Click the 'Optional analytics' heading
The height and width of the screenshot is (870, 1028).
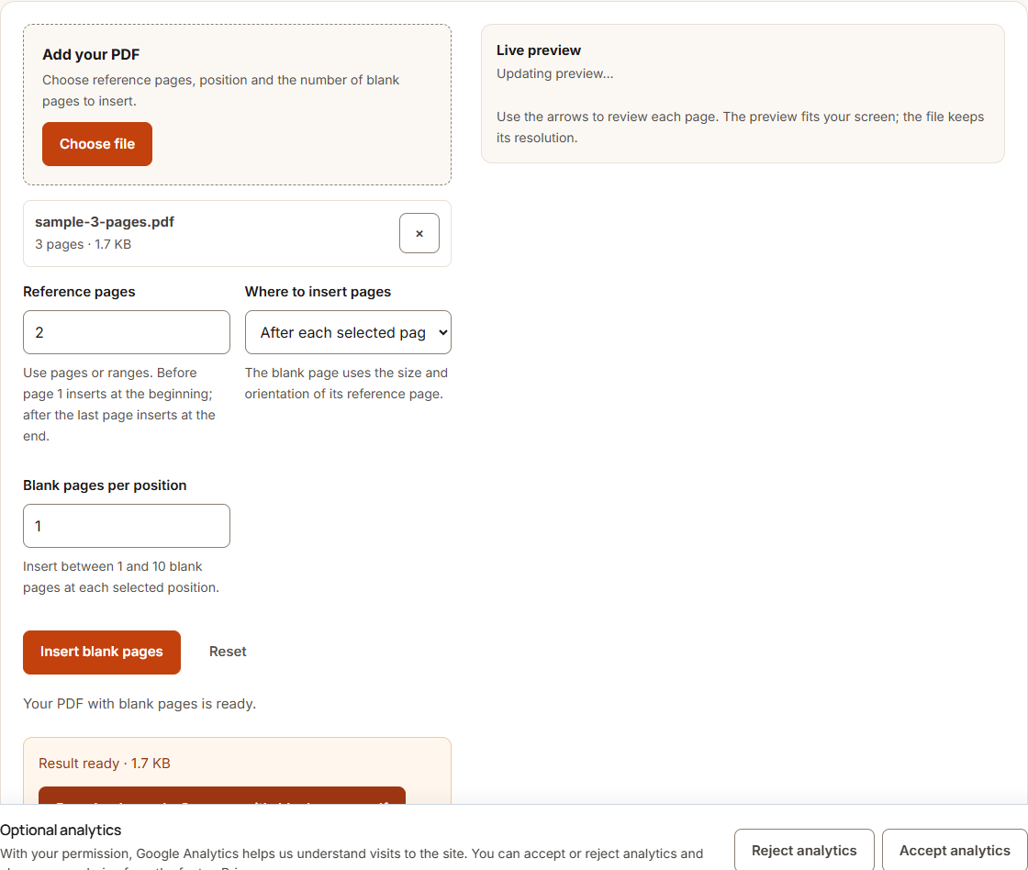point(61,830)
